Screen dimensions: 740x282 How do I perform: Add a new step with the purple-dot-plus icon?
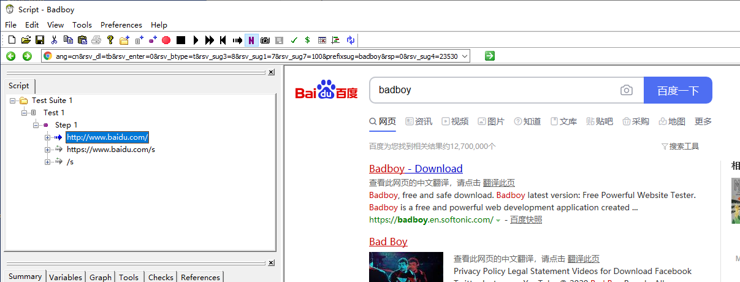tap(153, 40)
